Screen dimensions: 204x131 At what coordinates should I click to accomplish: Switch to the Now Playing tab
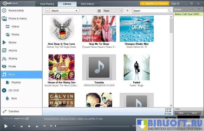[47, 4]
